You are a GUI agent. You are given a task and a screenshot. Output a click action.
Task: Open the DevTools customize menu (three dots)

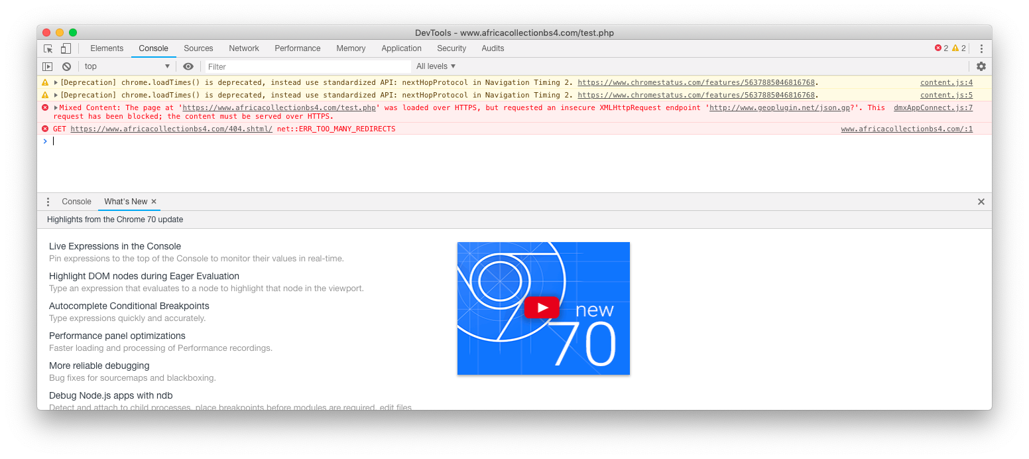981,48
